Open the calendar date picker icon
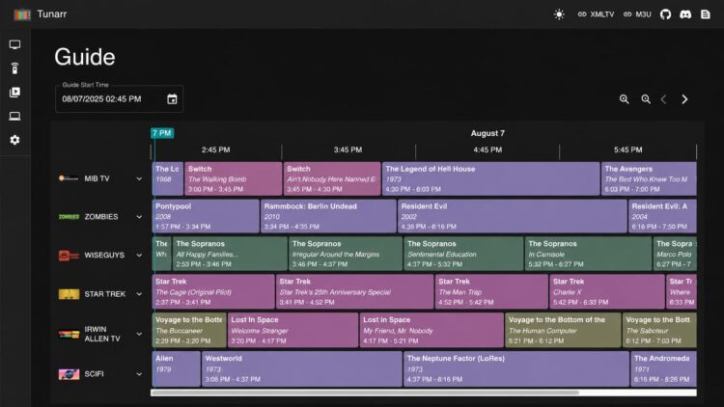The height and width of the screenshot is (407, 724). pos(172,99)
